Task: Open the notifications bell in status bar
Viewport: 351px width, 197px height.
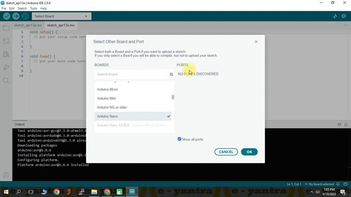Action: click(x=338, y=184)
